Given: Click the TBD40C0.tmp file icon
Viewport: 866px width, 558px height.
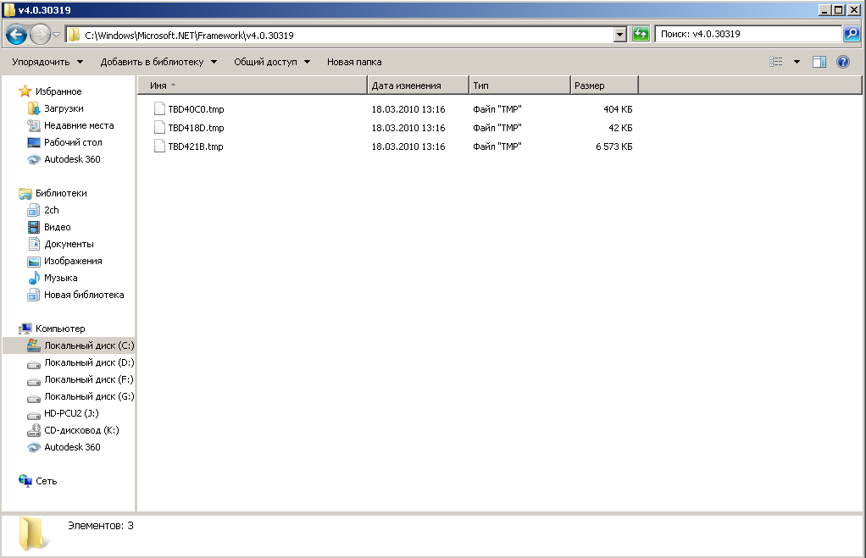Looking at the screenshot, I should pos(159,108).
